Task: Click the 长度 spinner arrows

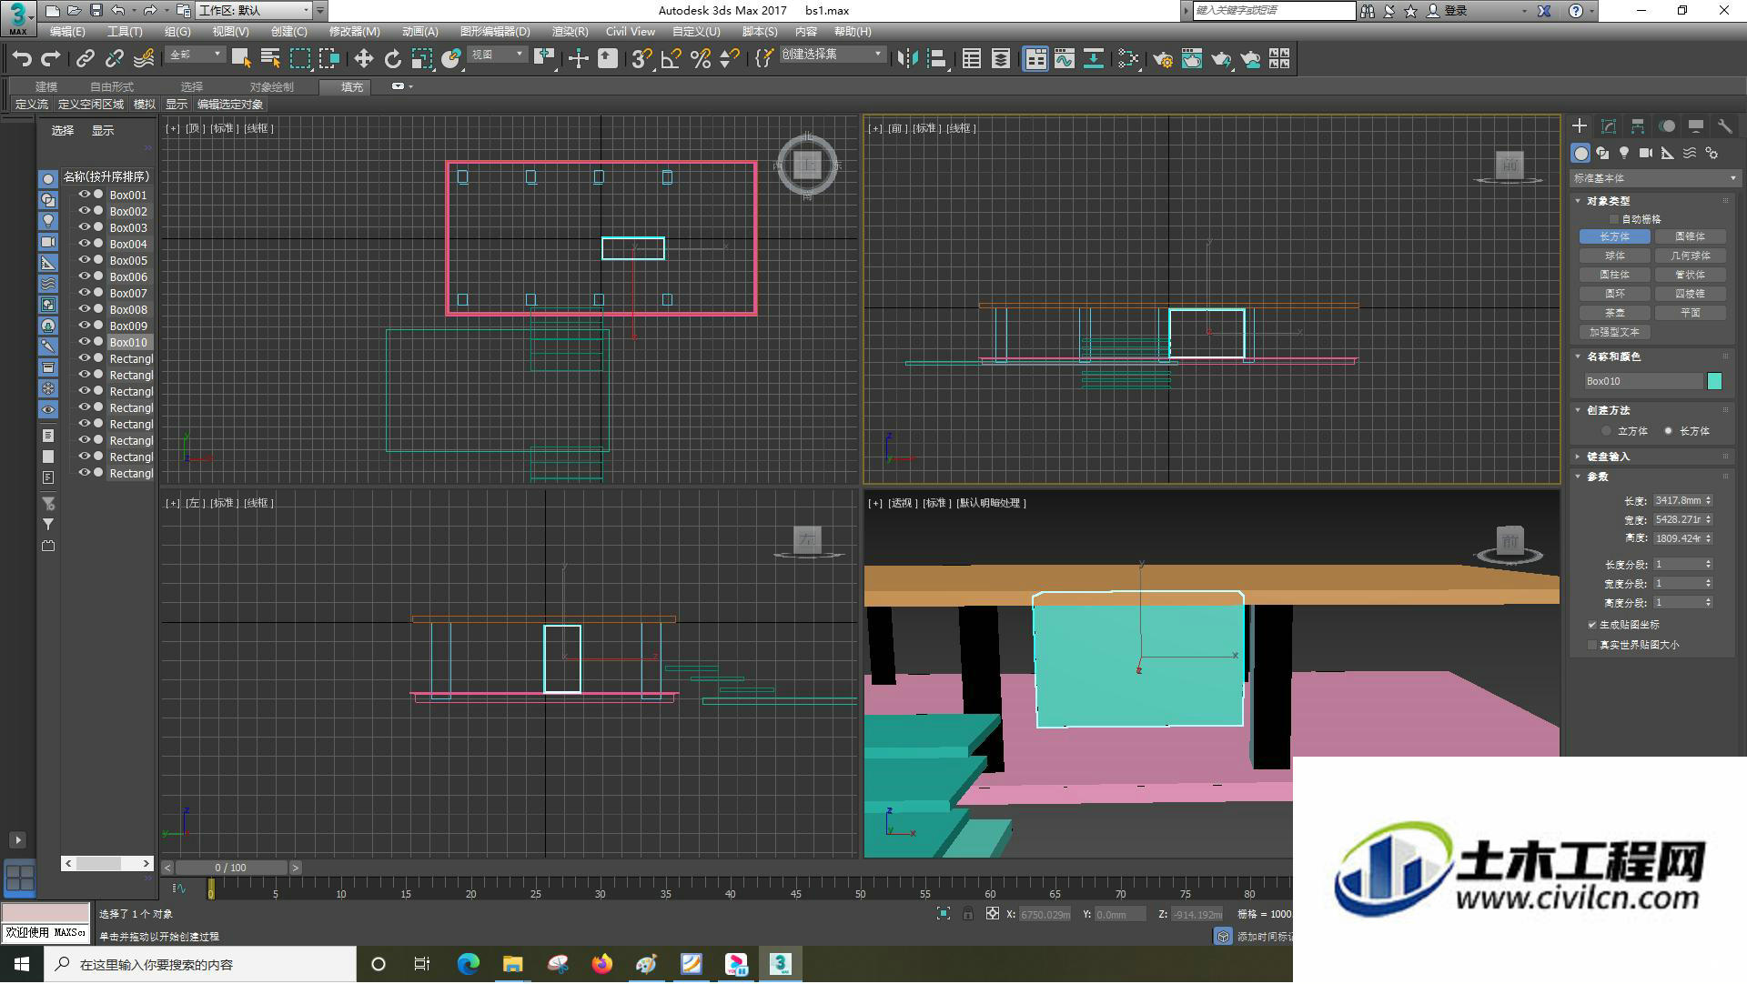Action: click(x=1709, y=500)
